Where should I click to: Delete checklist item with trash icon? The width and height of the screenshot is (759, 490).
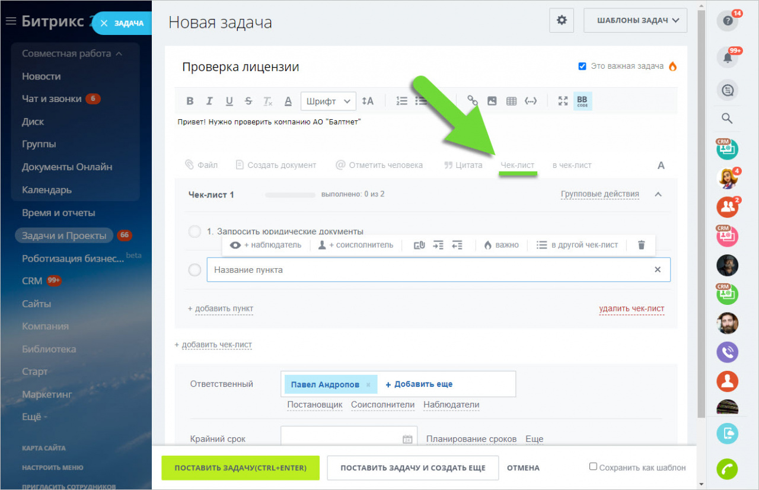click(x=641, y=245)
